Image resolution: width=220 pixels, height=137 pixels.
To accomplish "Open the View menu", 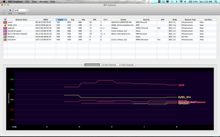I will point(34,2).
